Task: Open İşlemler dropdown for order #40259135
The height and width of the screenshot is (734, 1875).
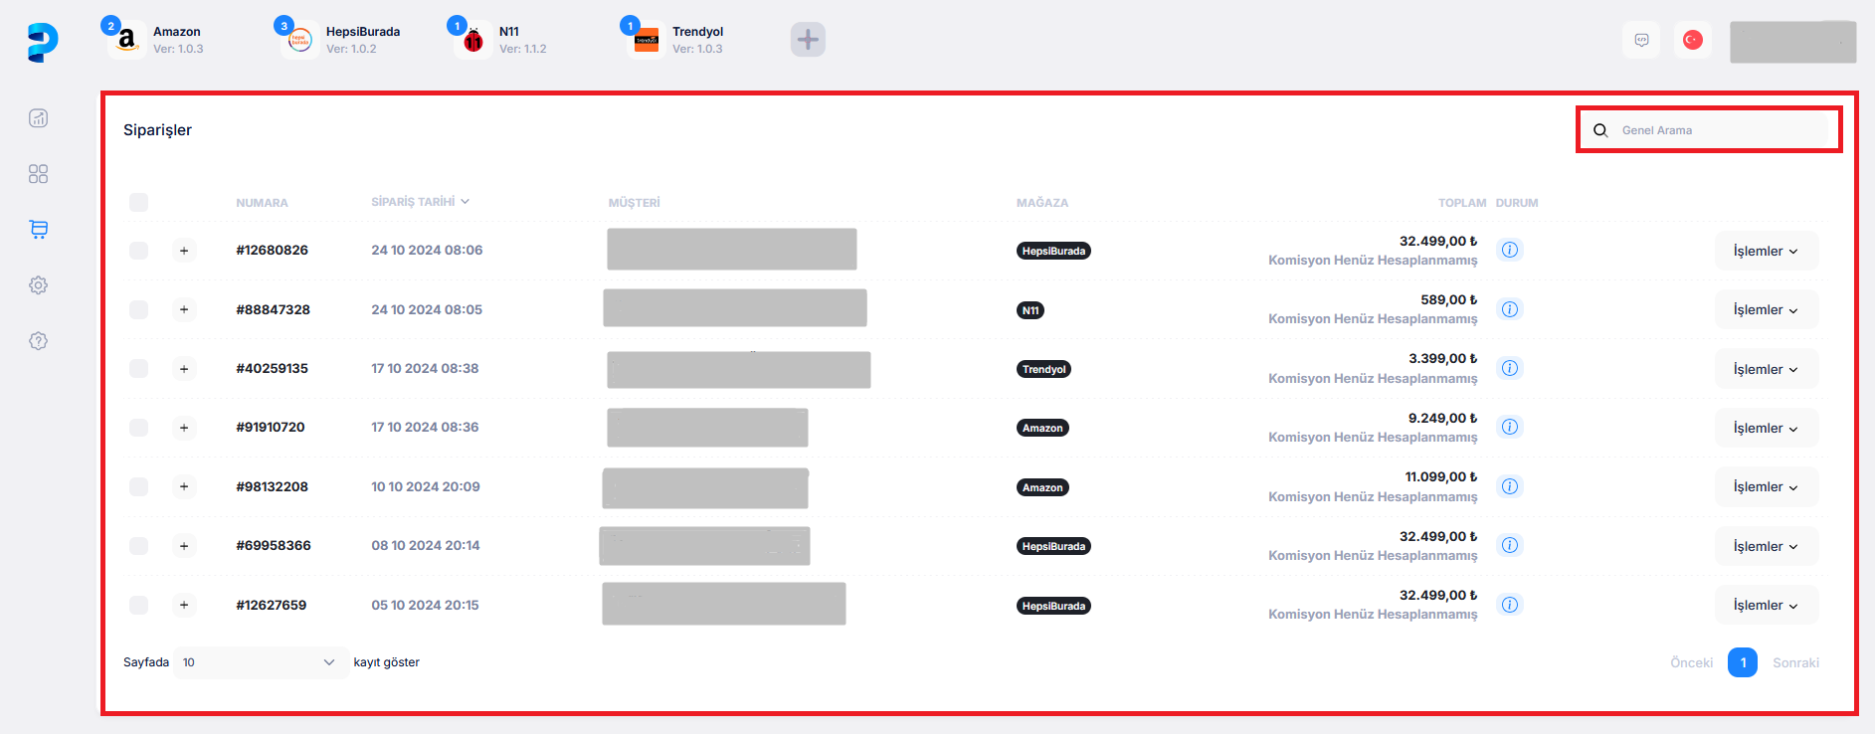Action: (x=1765, y=369)
